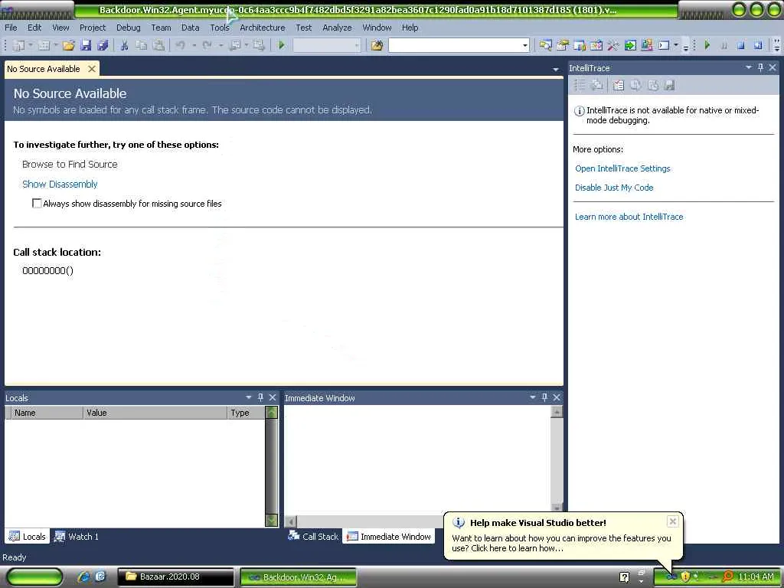Open the Debug menu
Viewport: 784px width, 588px height.
click(129, 28)
